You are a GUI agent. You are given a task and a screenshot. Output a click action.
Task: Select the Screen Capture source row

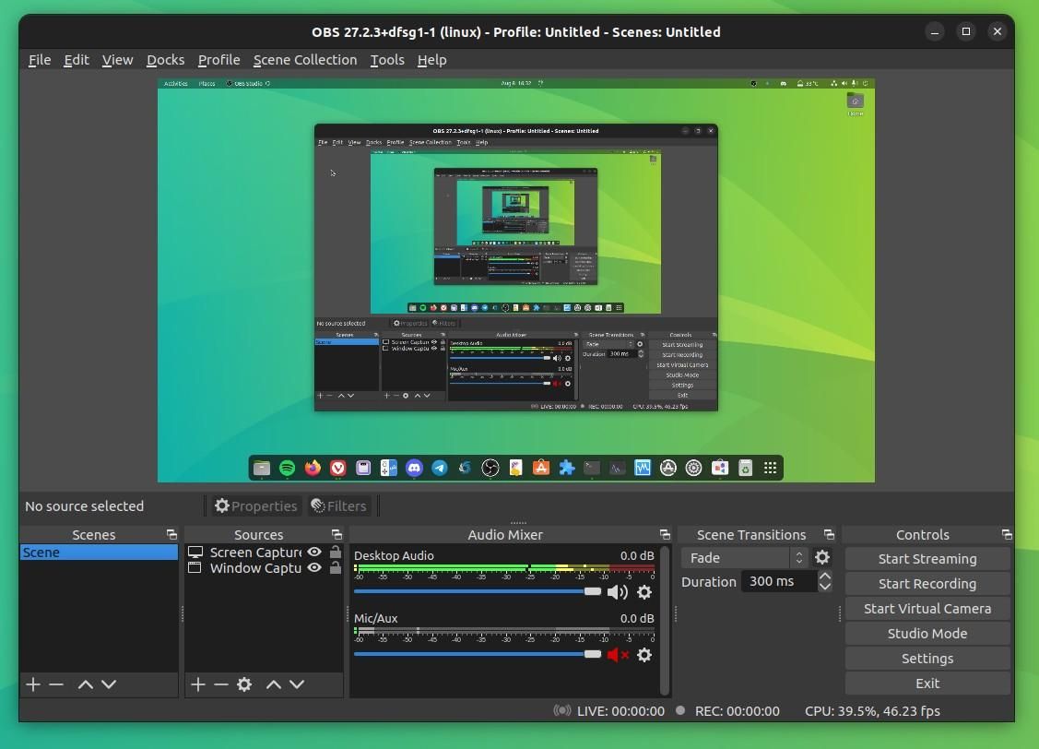(x=264, y=553)
